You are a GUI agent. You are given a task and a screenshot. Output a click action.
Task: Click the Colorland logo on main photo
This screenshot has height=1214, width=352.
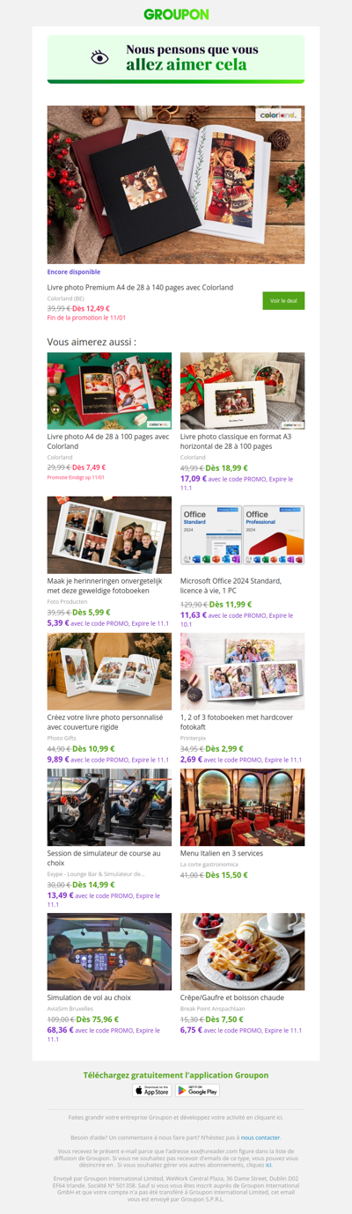click(280, 115)
